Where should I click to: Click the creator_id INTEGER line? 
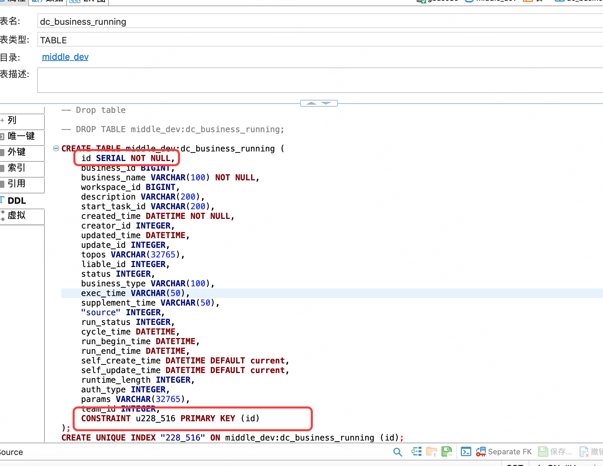tap(128, 226)
